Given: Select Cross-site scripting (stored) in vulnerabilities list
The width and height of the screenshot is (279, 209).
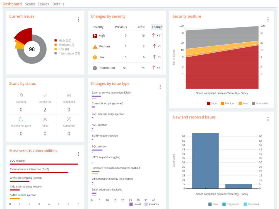Looking at the screenshot, I should coord(26,178).
